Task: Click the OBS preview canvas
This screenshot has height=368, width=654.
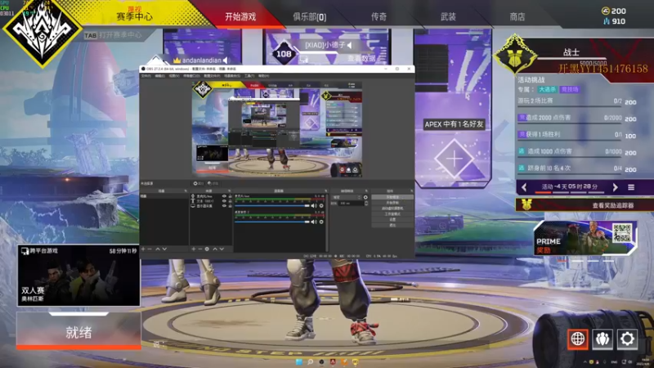Action: [277, 129]
